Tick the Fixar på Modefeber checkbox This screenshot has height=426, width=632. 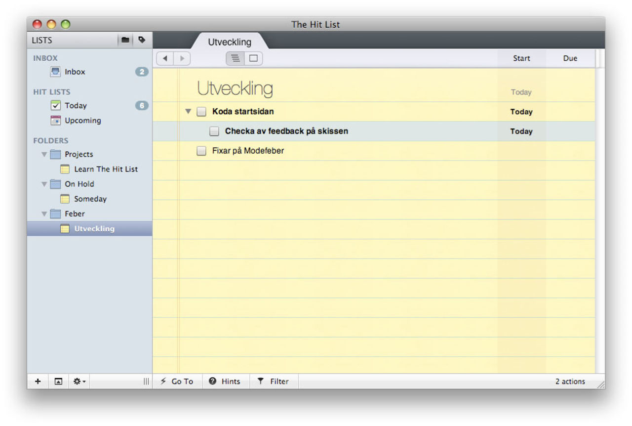click(x=201, y=151)
